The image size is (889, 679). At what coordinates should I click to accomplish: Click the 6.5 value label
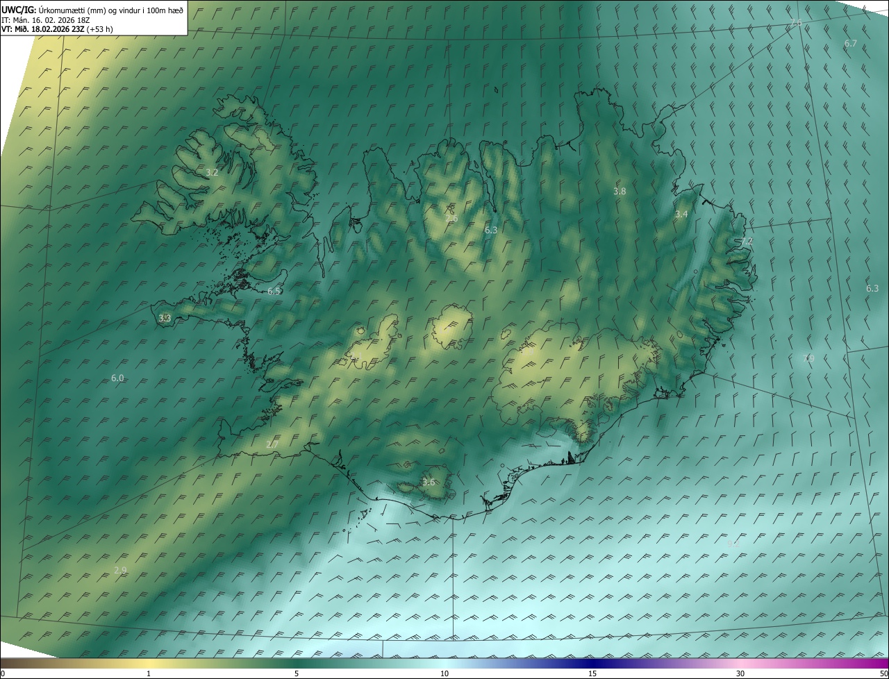(274, 291)
